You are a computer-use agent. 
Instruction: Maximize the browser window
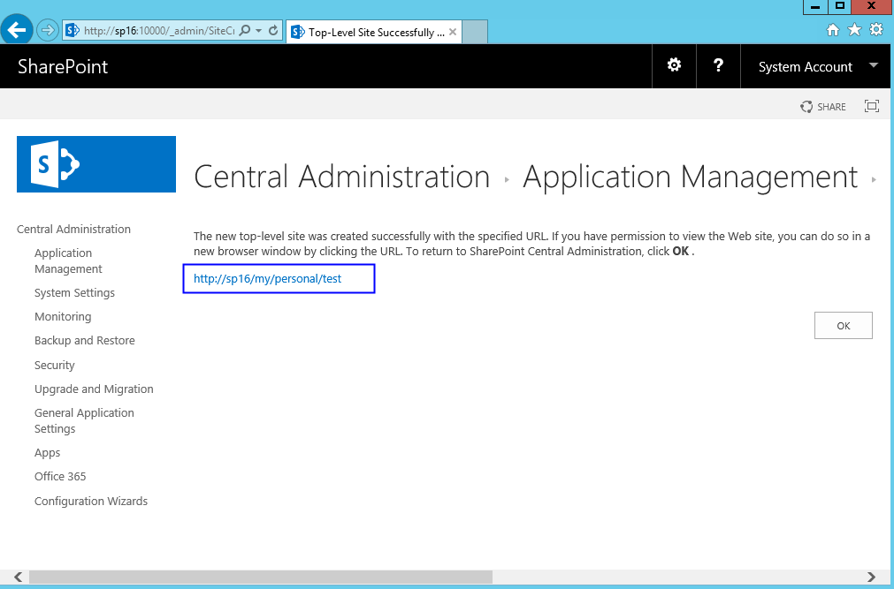[x=839, y=6]
